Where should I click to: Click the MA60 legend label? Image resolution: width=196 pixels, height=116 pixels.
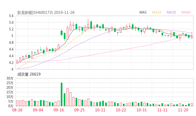(186, 12)
